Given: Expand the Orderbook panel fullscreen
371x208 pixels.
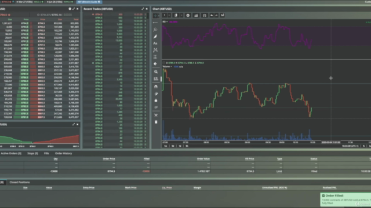Looking at the screenshot, I should click(x=74, y=9).
